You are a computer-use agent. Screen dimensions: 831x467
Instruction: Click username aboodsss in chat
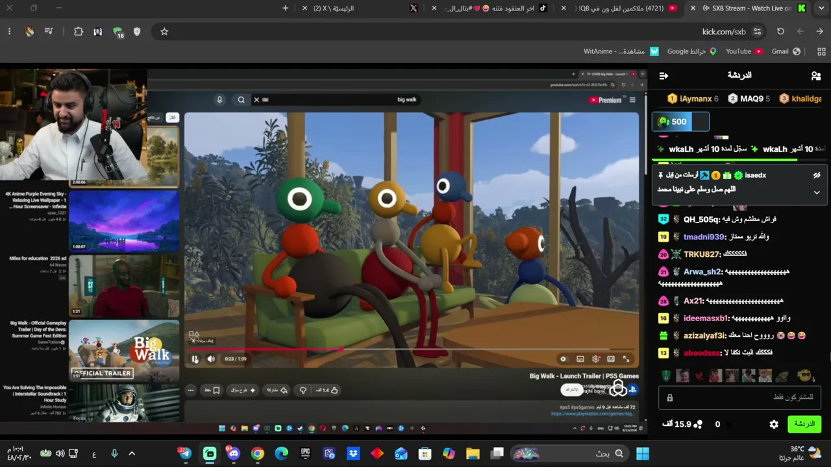702,353
